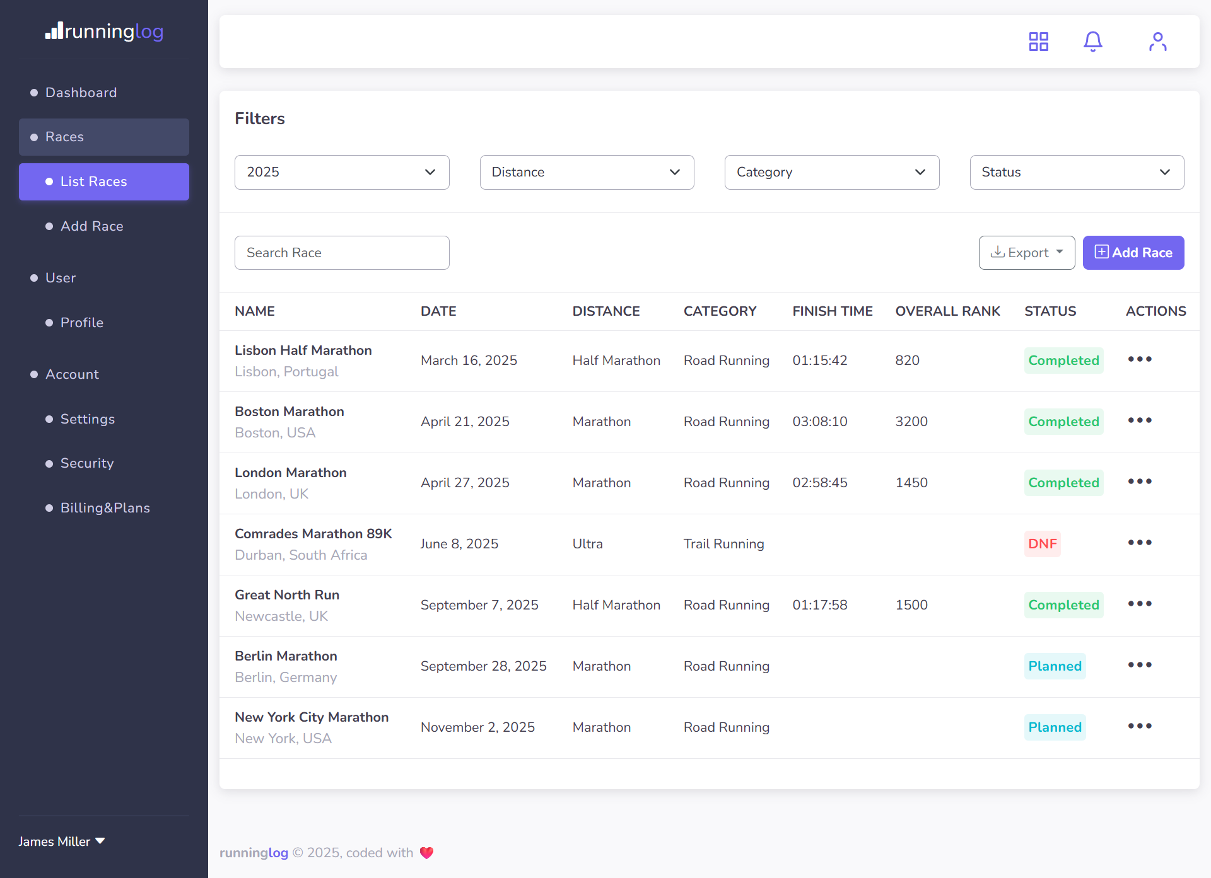
Task: Expand the James Miller user menu
Action: 61,841
